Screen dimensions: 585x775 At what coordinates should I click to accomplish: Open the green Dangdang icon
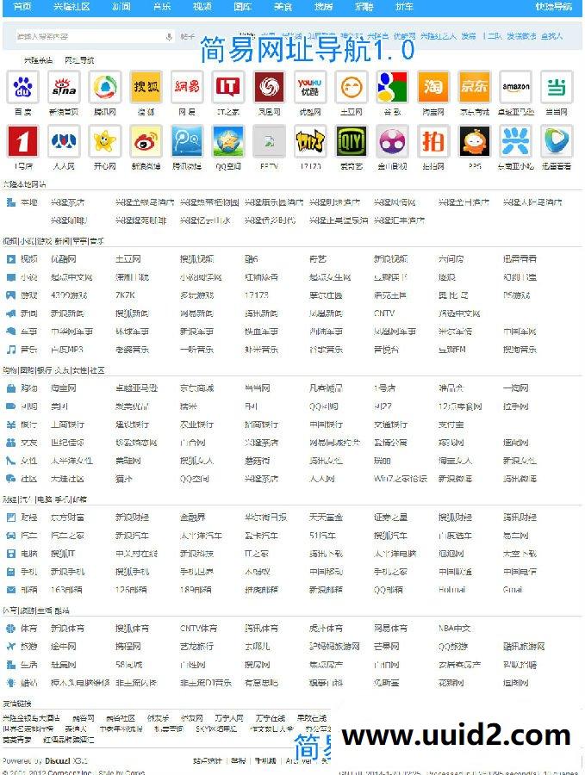coord(557,87)
